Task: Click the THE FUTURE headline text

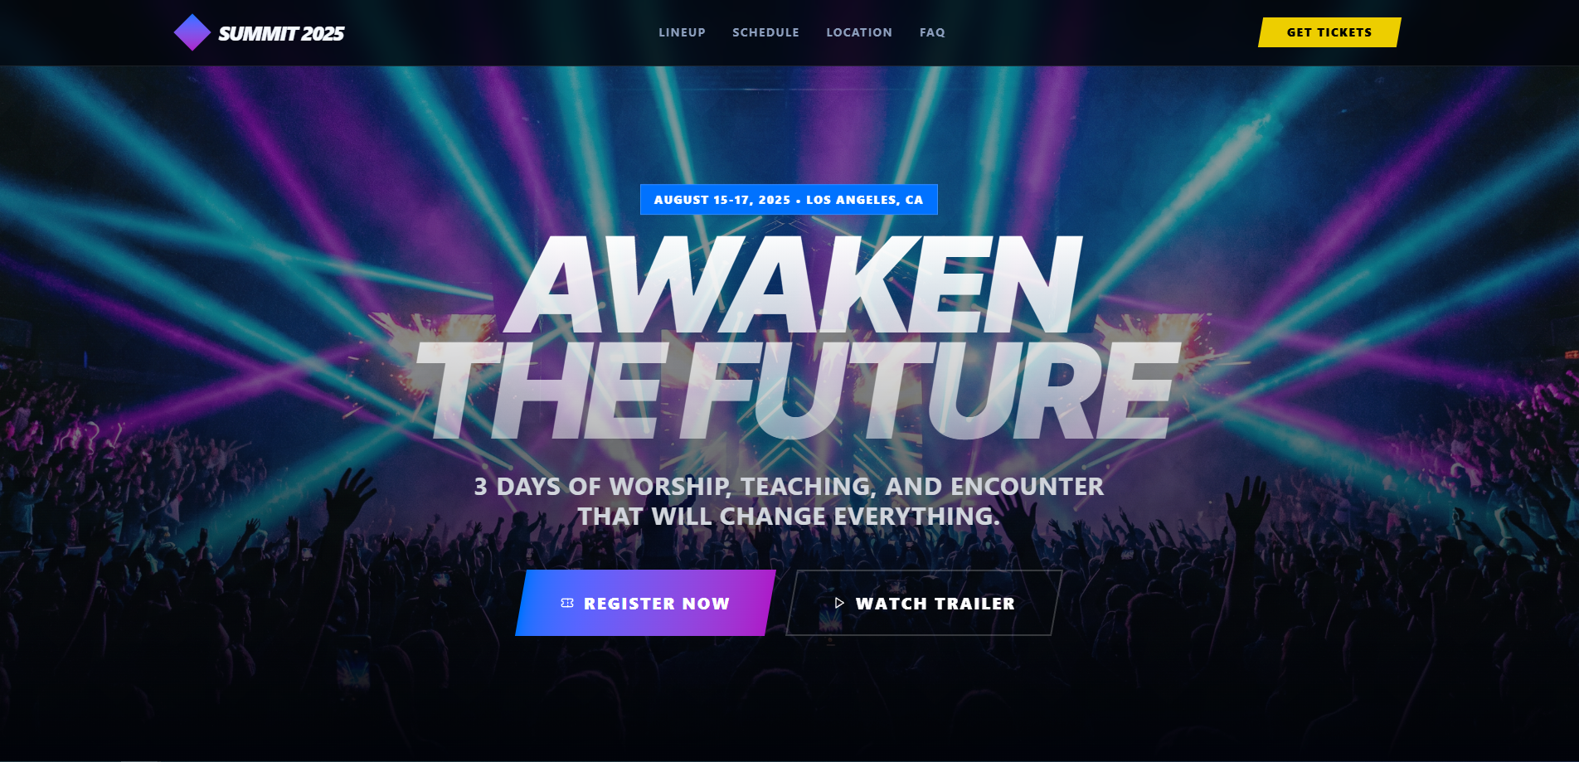Action: point(796,391)
